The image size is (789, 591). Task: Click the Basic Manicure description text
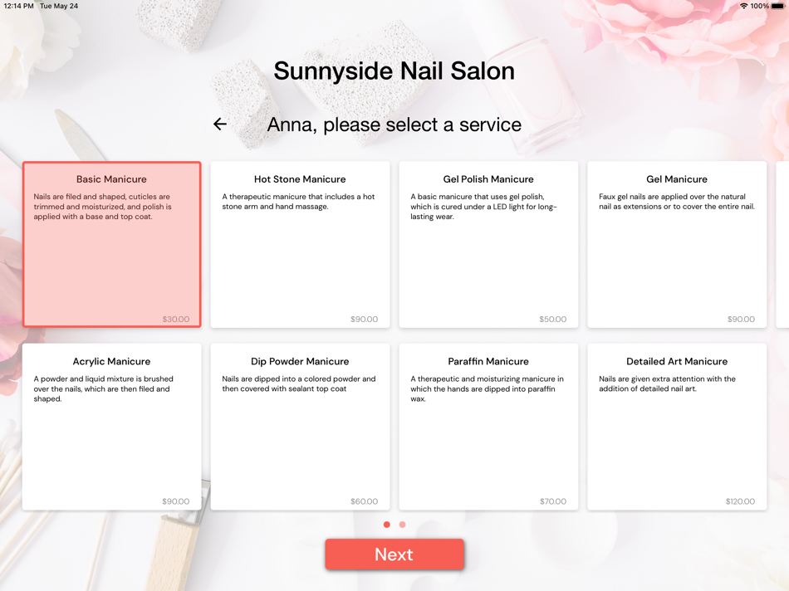[103, 207]
